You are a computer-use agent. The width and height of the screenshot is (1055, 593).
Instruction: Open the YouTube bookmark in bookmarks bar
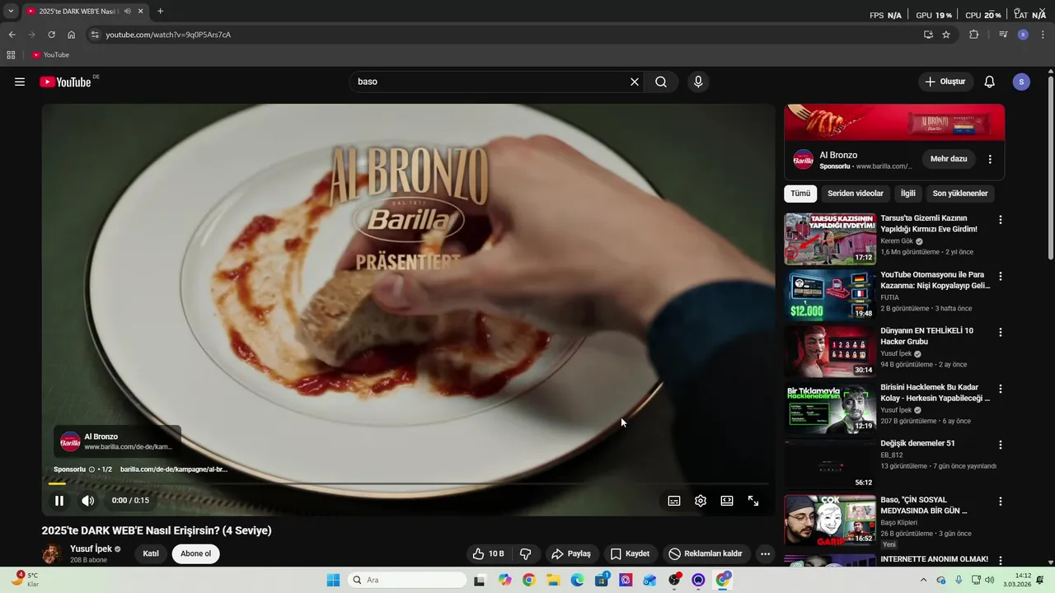(50, 55)
